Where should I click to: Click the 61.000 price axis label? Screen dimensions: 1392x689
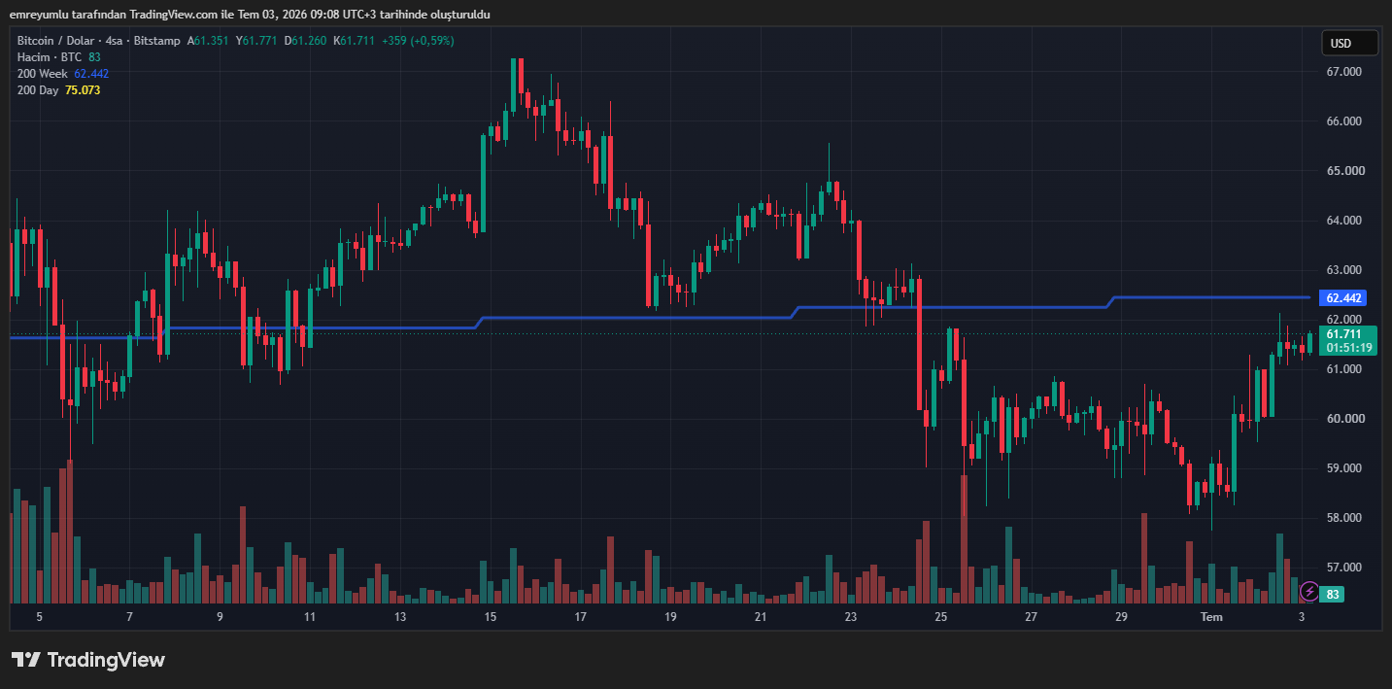point(1343,369)
